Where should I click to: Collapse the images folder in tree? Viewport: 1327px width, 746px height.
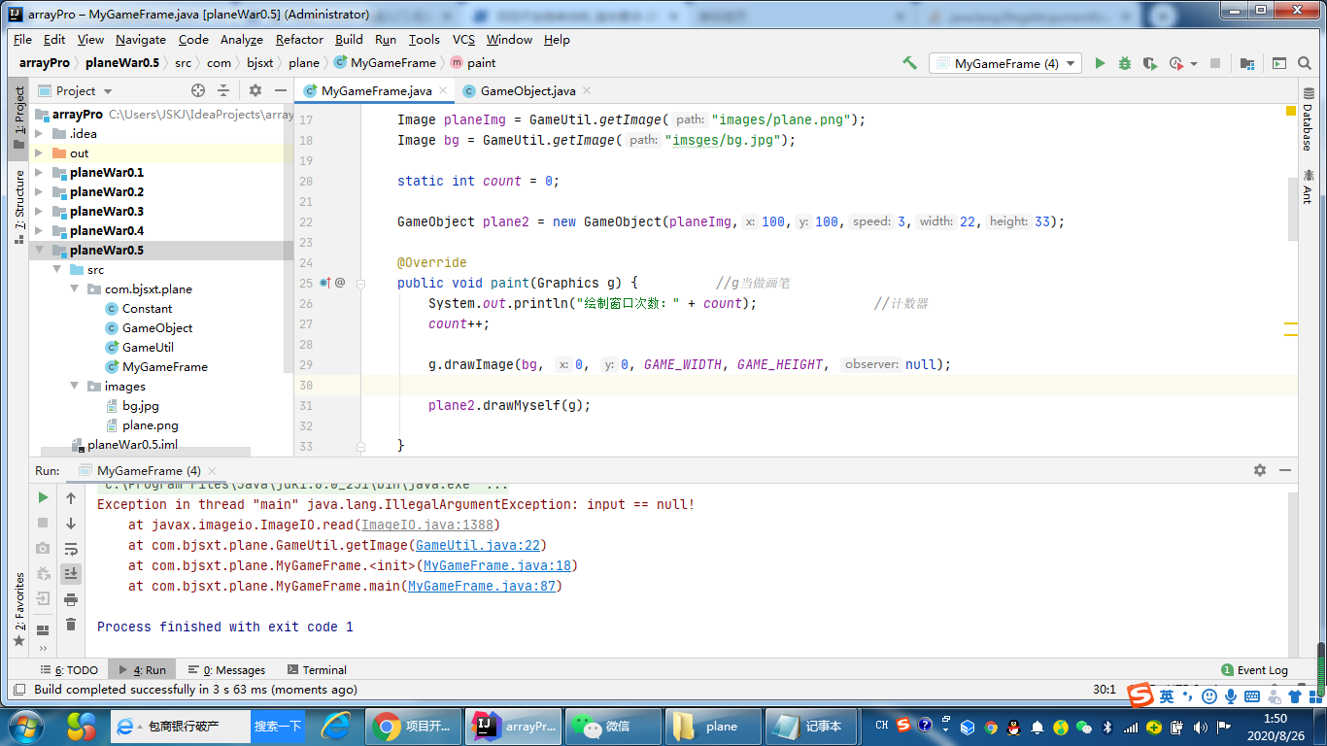point(75,387)
